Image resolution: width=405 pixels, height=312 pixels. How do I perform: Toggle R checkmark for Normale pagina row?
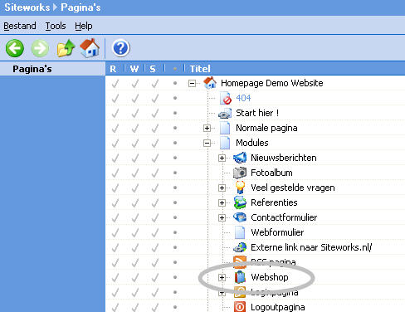[x=115, y=128]
